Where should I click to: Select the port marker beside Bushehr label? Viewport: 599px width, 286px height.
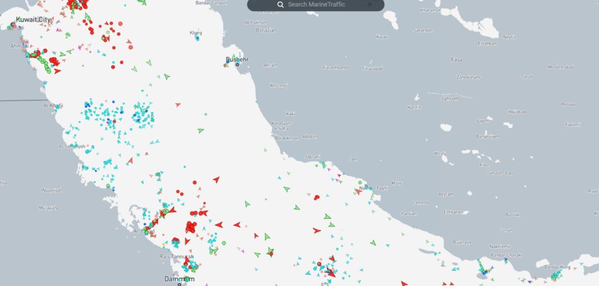point(237,64)
